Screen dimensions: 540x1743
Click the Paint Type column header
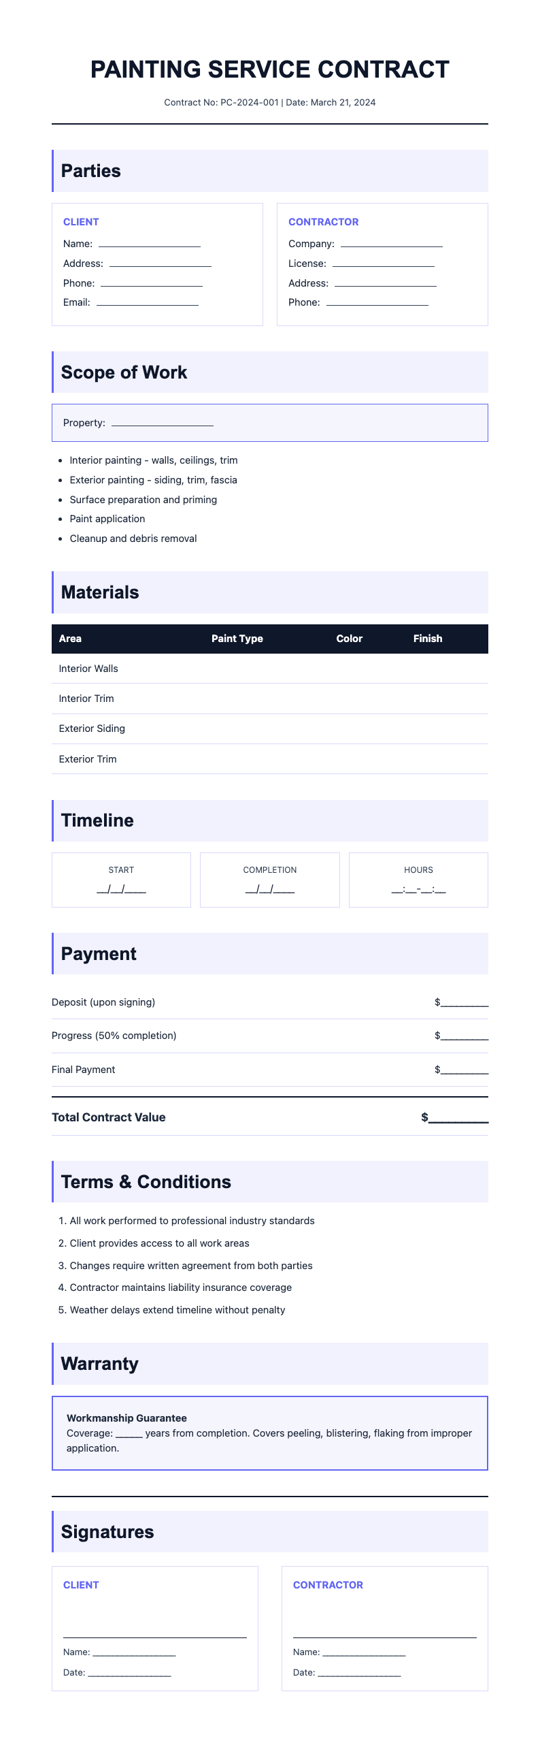pyautogui.click(x=237, y=639)
